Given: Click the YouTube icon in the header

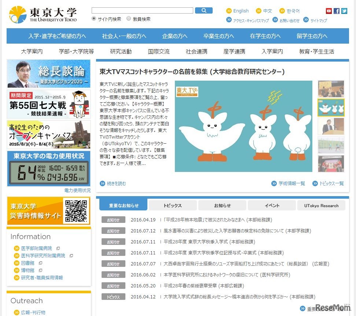Looking at the screenshot, I should pos(329,11).
